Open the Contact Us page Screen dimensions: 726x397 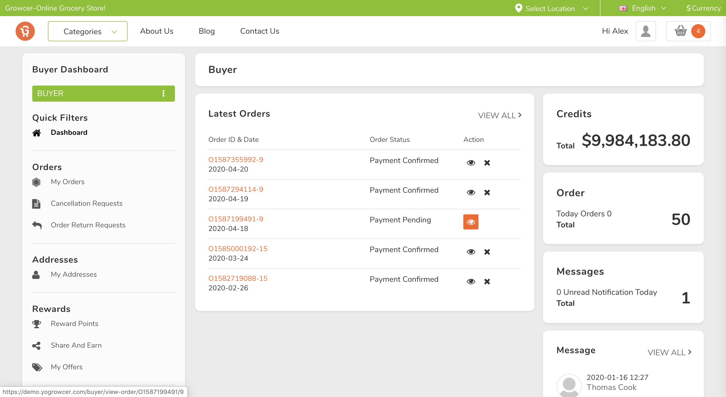[260, 31]
